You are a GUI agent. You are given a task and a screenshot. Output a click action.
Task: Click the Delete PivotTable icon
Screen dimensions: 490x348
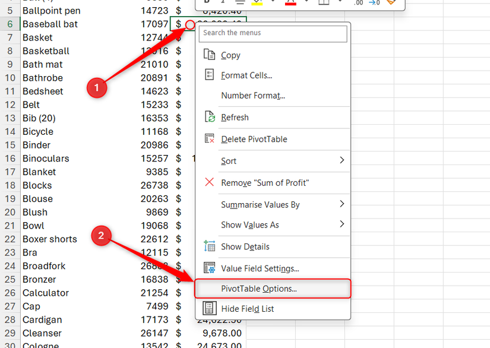(x=209, y=138)
